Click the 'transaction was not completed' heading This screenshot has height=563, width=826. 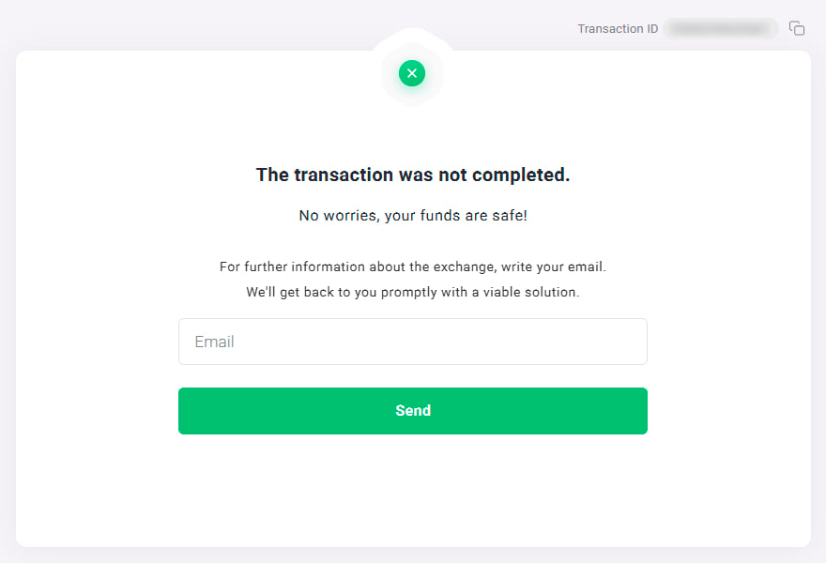click(412, 175)
